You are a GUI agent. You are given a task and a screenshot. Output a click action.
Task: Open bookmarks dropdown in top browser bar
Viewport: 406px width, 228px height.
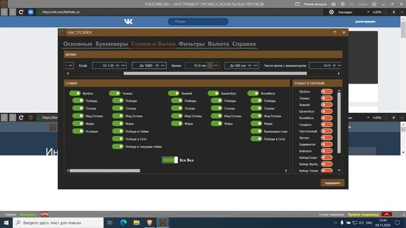click(x=368, y=12)
